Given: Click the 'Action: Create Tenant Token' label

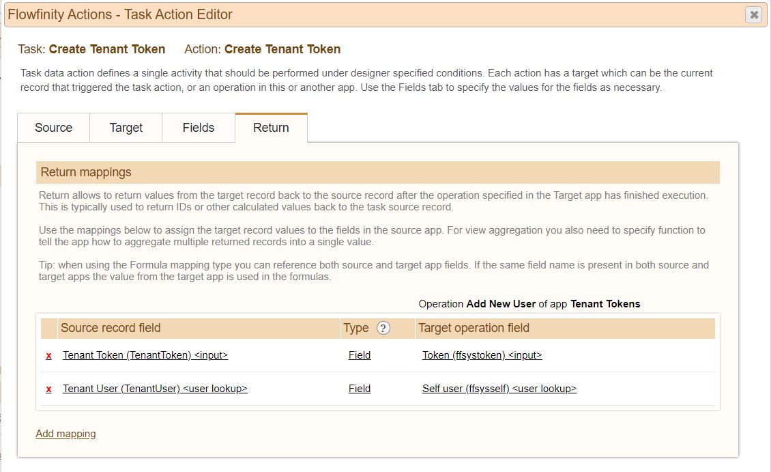Looking at the screenshot, I should [263, 49].
